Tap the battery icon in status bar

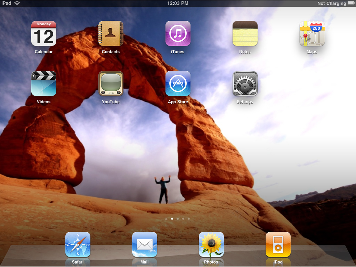(x=351, y=3)
